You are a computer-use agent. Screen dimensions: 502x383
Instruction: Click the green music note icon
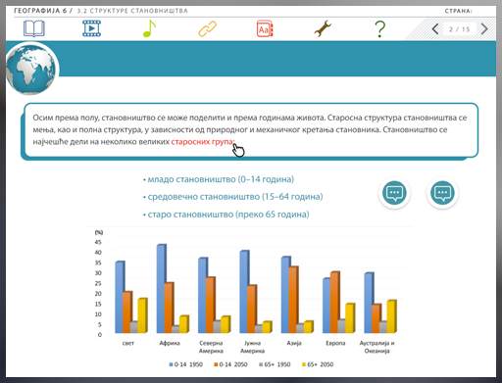click(x=149, y=28)
